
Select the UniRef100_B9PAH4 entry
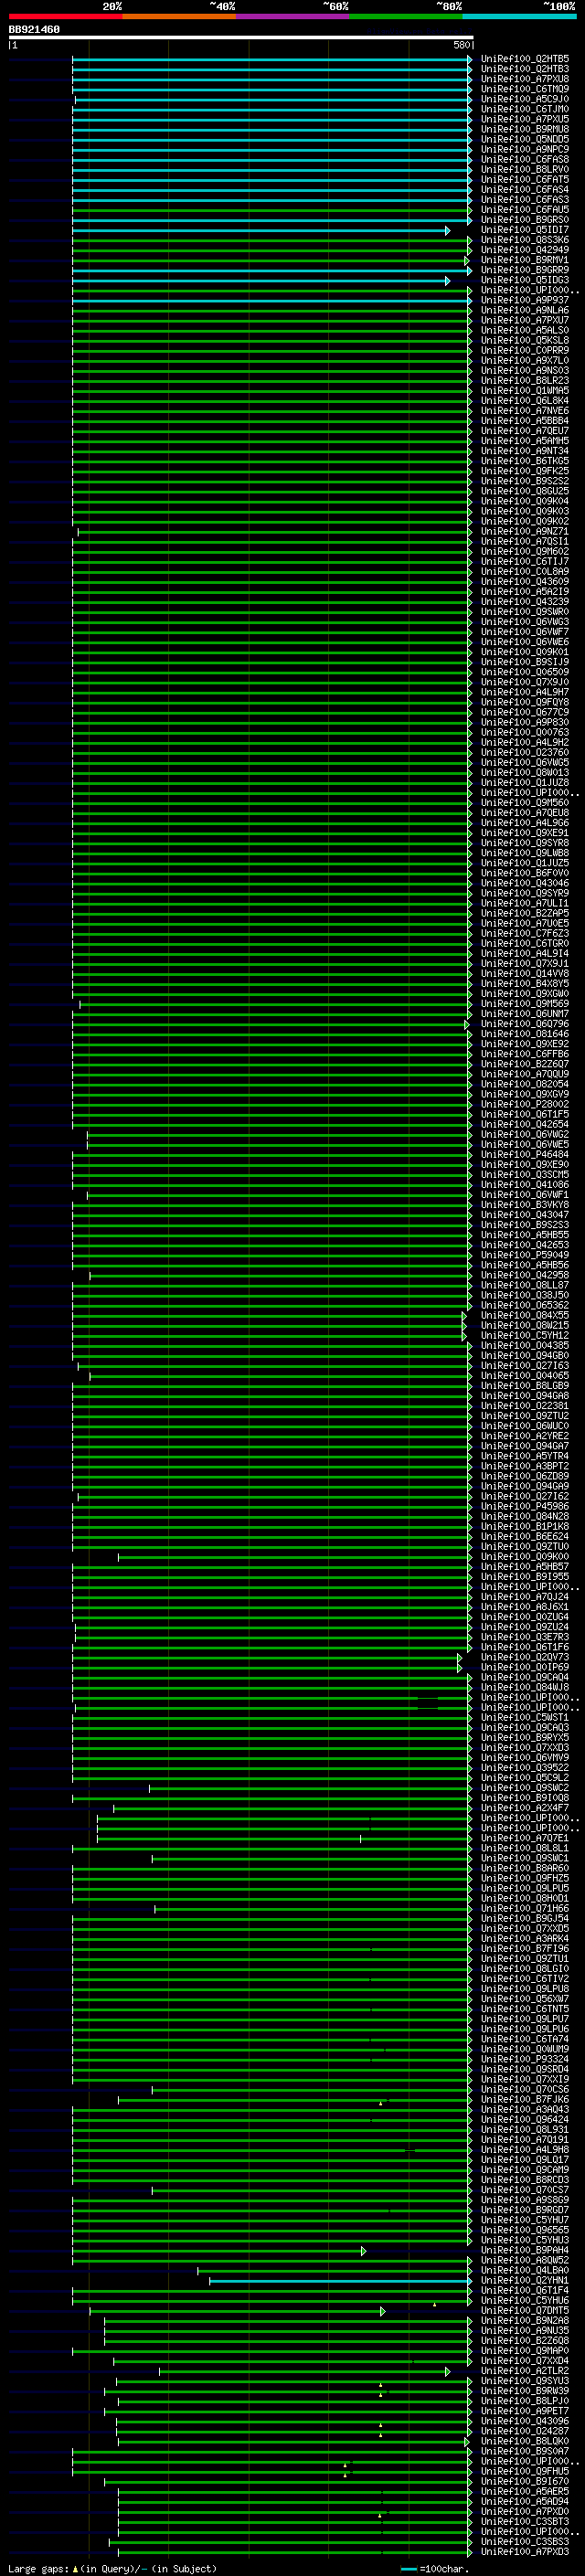click(x=525, y=2251)
